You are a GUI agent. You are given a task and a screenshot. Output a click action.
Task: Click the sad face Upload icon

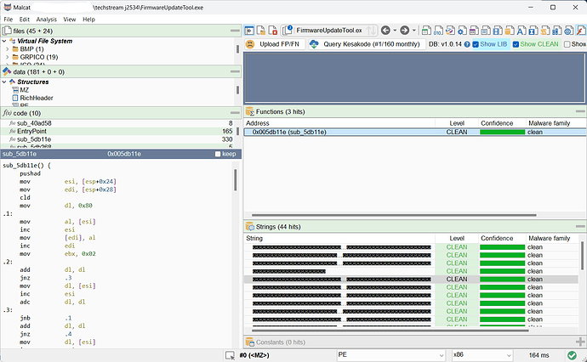[250, 44]
